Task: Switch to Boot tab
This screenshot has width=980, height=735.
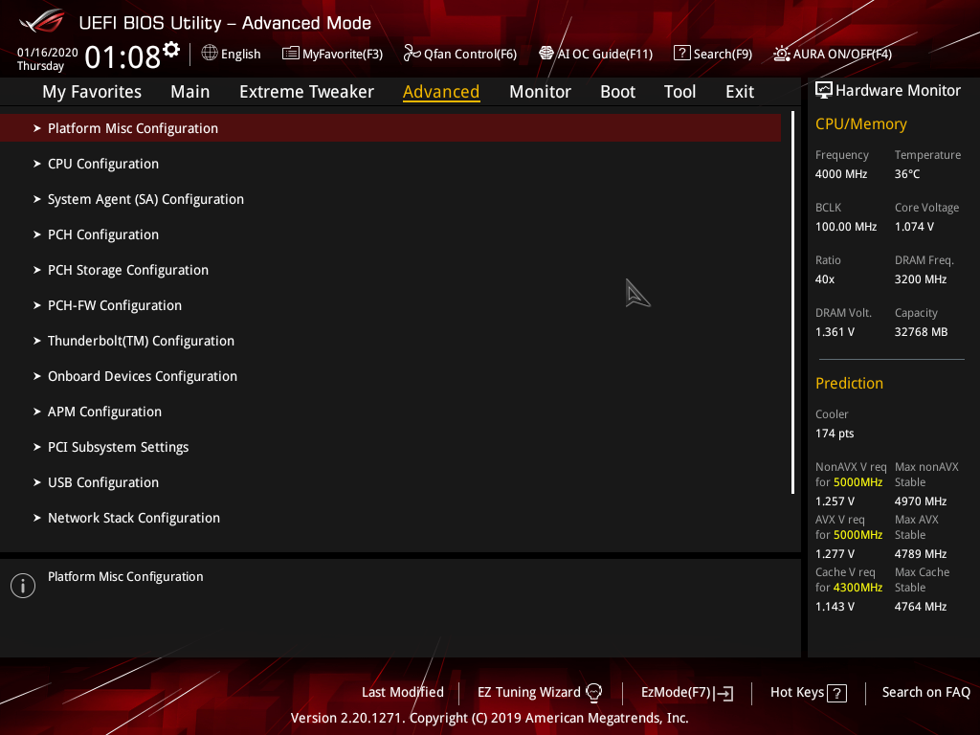Action: point(617,92)
